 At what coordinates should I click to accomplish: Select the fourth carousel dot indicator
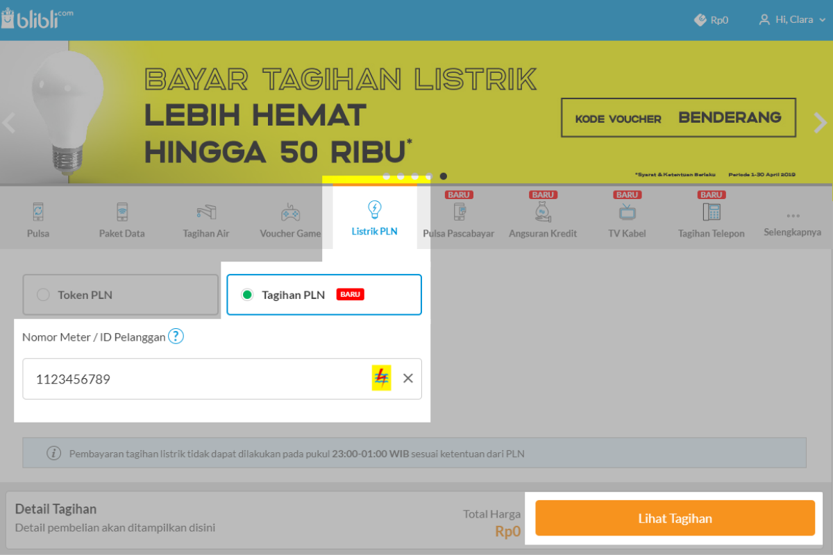430,176
